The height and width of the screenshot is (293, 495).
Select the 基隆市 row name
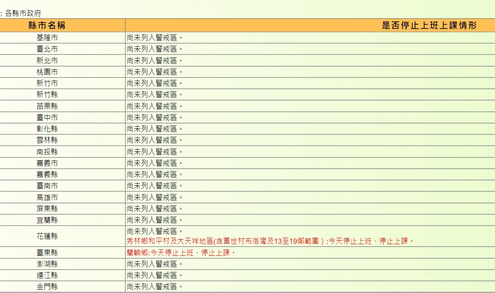(47, 38)
